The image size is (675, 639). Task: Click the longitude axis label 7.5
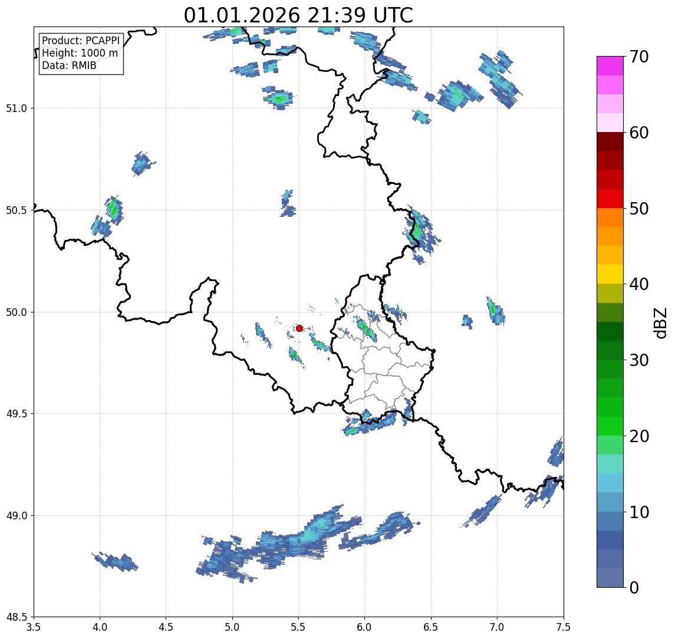tap(564, 627)
